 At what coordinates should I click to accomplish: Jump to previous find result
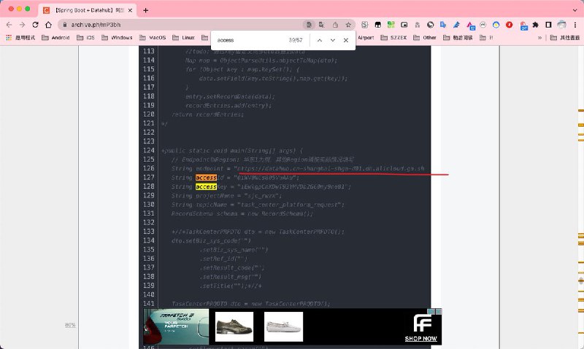click(320, 40)
